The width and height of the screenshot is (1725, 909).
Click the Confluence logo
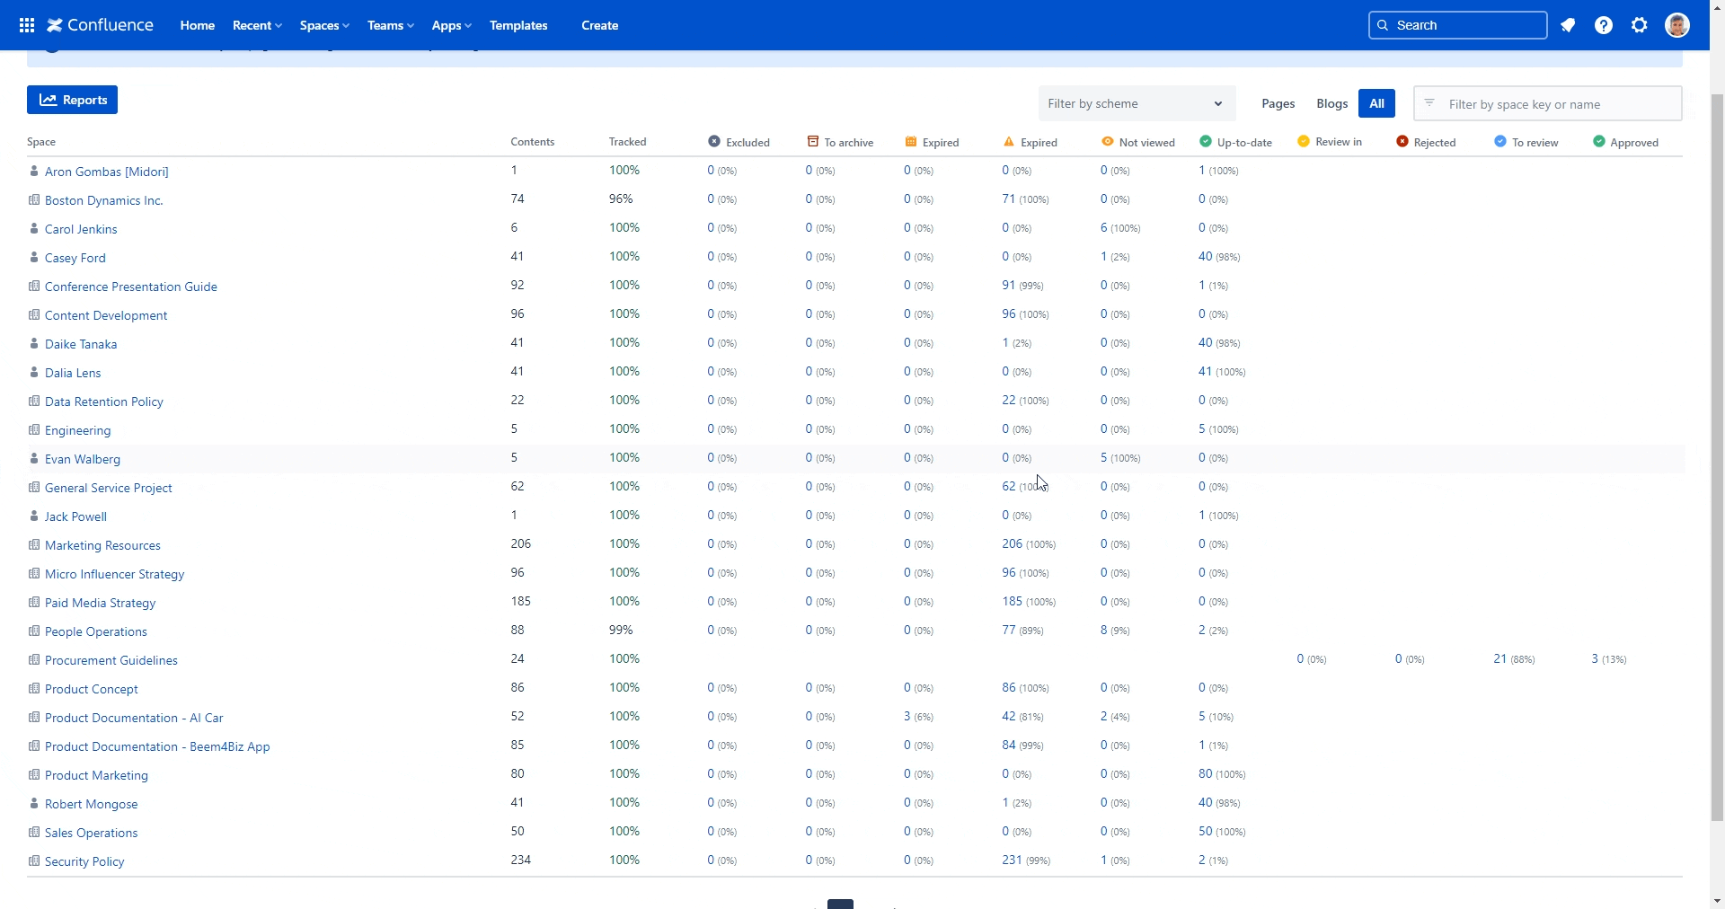101,25
